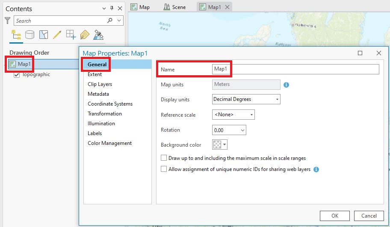Switch to List By Drawing Order view
Viewport: 390px width, 227px height.
[16, 35]
